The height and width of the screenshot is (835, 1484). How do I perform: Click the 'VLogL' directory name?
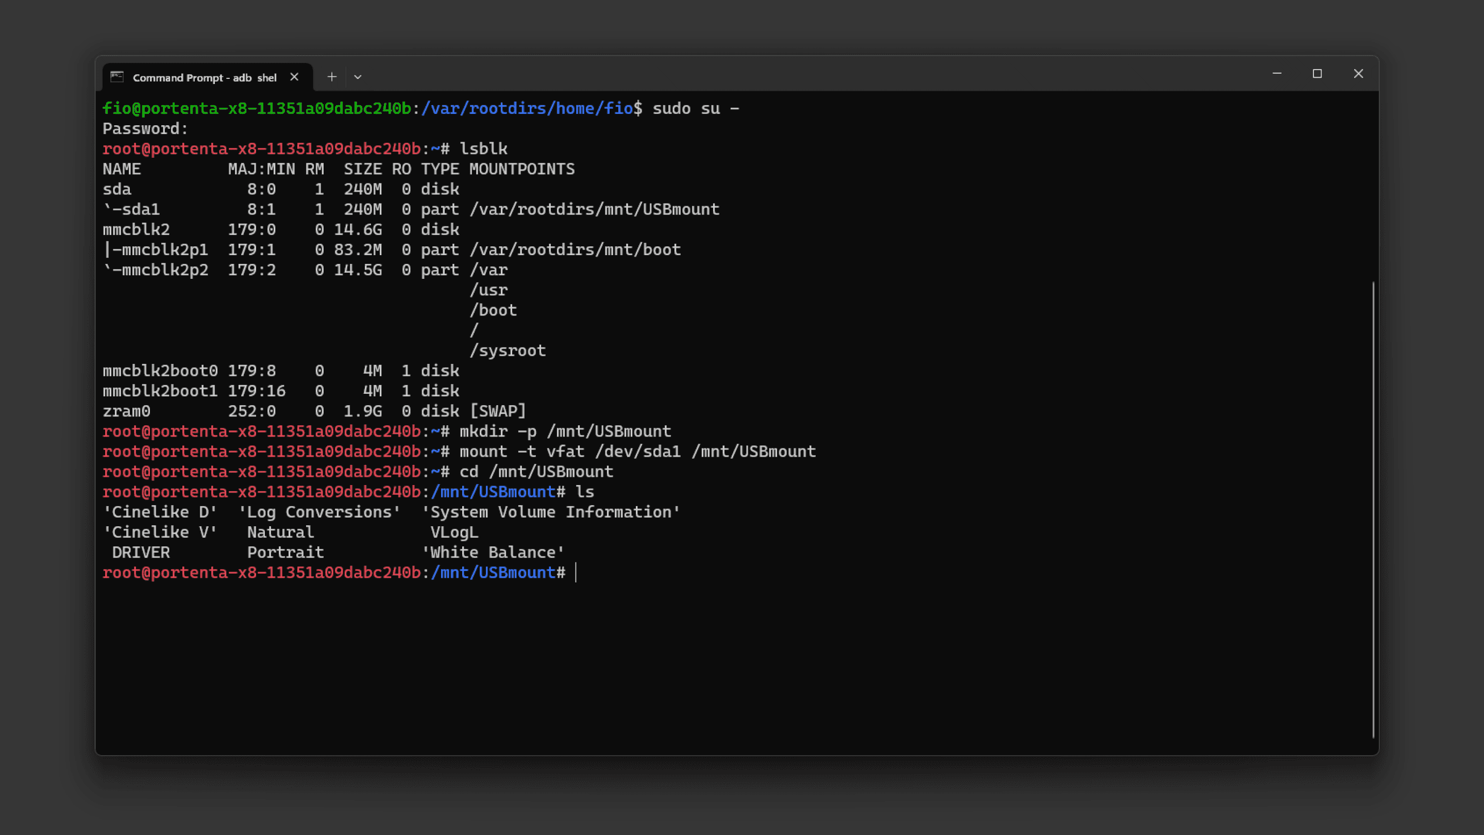(x=454, y=532)
